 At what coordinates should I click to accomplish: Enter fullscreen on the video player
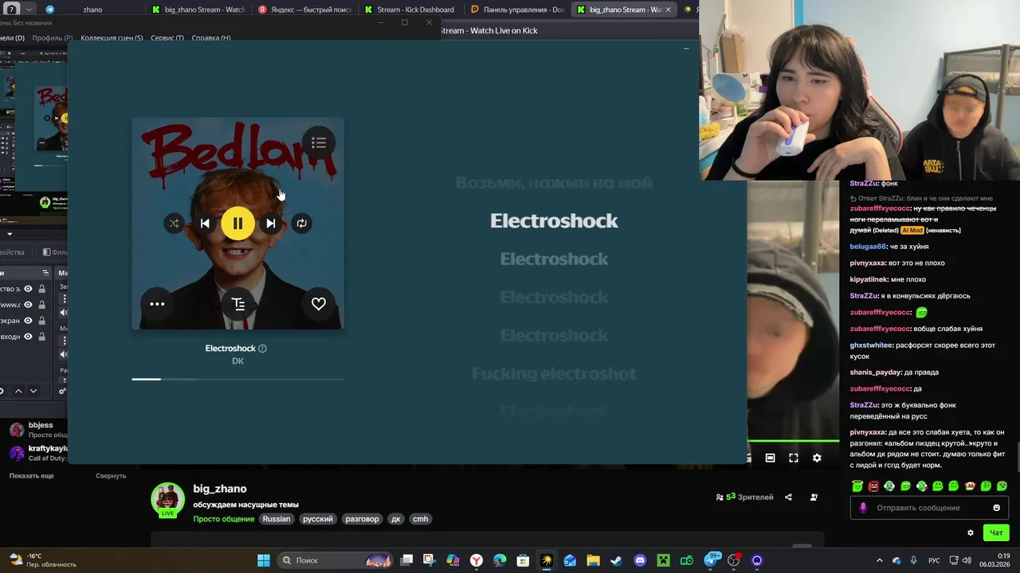[x=794, y=458]
